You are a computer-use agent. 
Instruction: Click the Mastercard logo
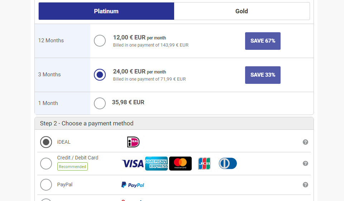click(180, 164)
